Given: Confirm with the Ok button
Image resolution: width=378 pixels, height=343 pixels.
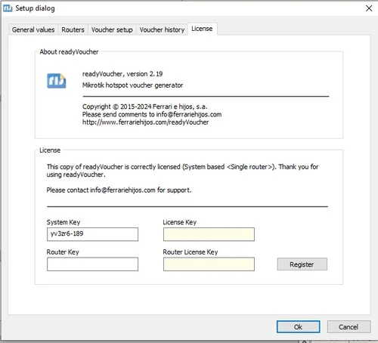Looking at the screenshot, I should click(x=298, y=326).
